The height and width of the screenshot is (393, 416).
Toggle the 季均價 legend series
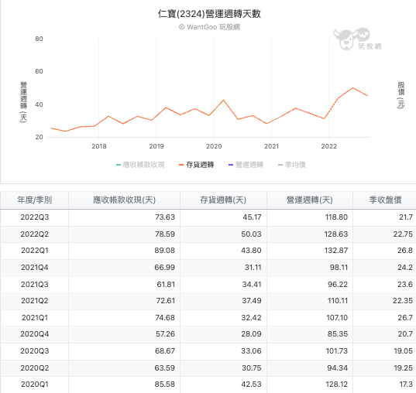click(292, 165)
